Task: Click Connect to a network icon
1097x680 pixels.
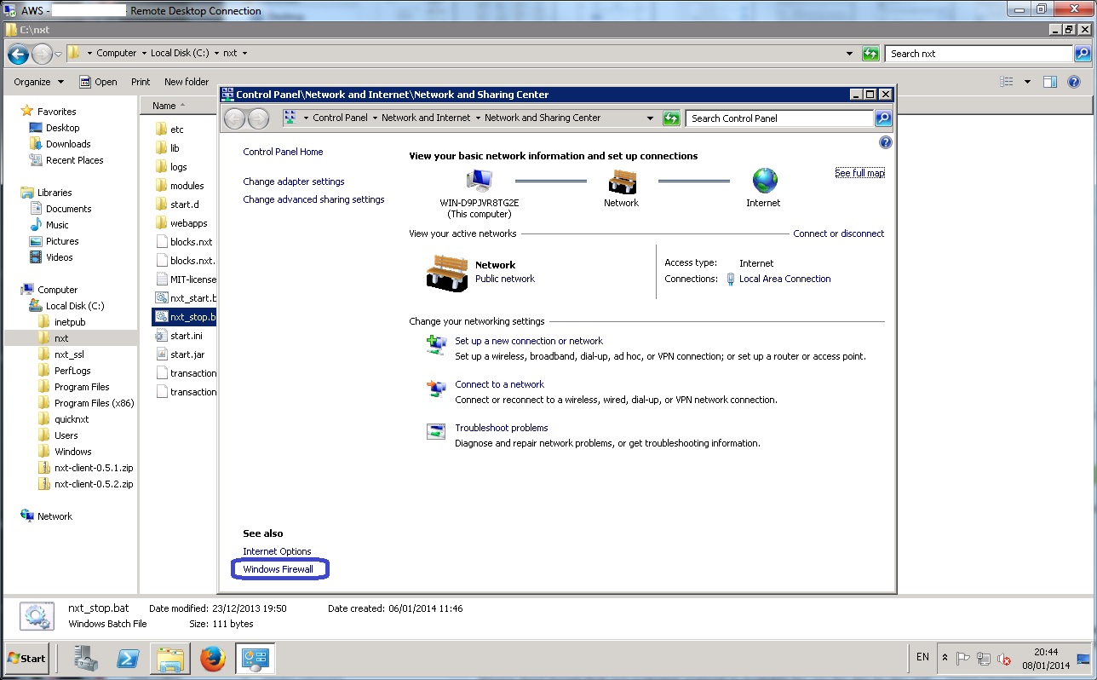Action: point(436,389)
